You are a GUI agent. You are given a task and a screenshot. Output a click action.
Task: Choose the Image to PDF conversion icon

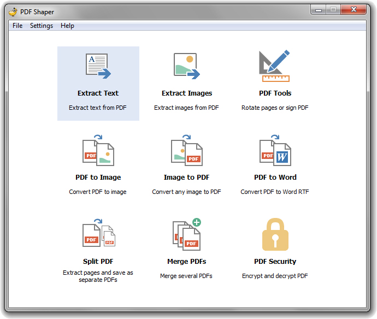pos(186,150)
